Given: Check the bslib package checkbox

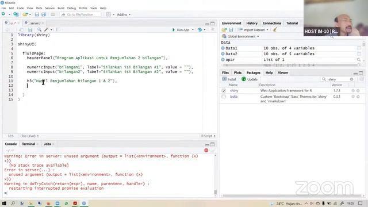Looking at the screenshot, I should [224, 97].
